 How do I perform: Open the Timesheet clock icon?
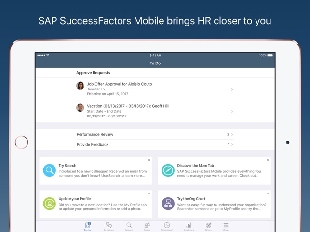coord(167,225)
